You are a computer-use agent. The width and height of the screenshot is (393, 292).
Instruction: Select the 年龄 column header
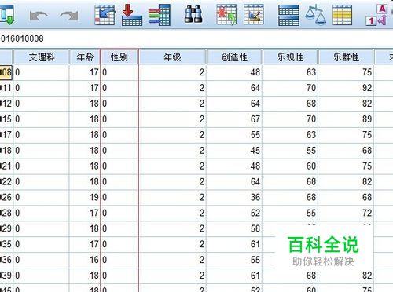click(x=85, y=57)
